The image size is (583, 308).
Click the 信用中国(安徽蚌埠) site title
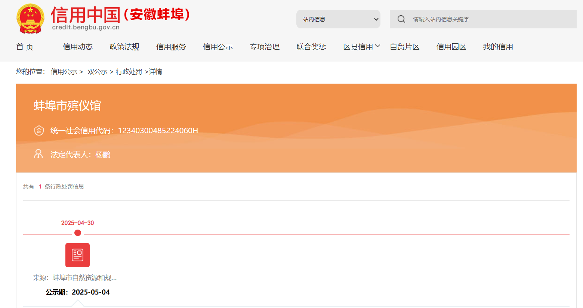[x=120, y=15]
